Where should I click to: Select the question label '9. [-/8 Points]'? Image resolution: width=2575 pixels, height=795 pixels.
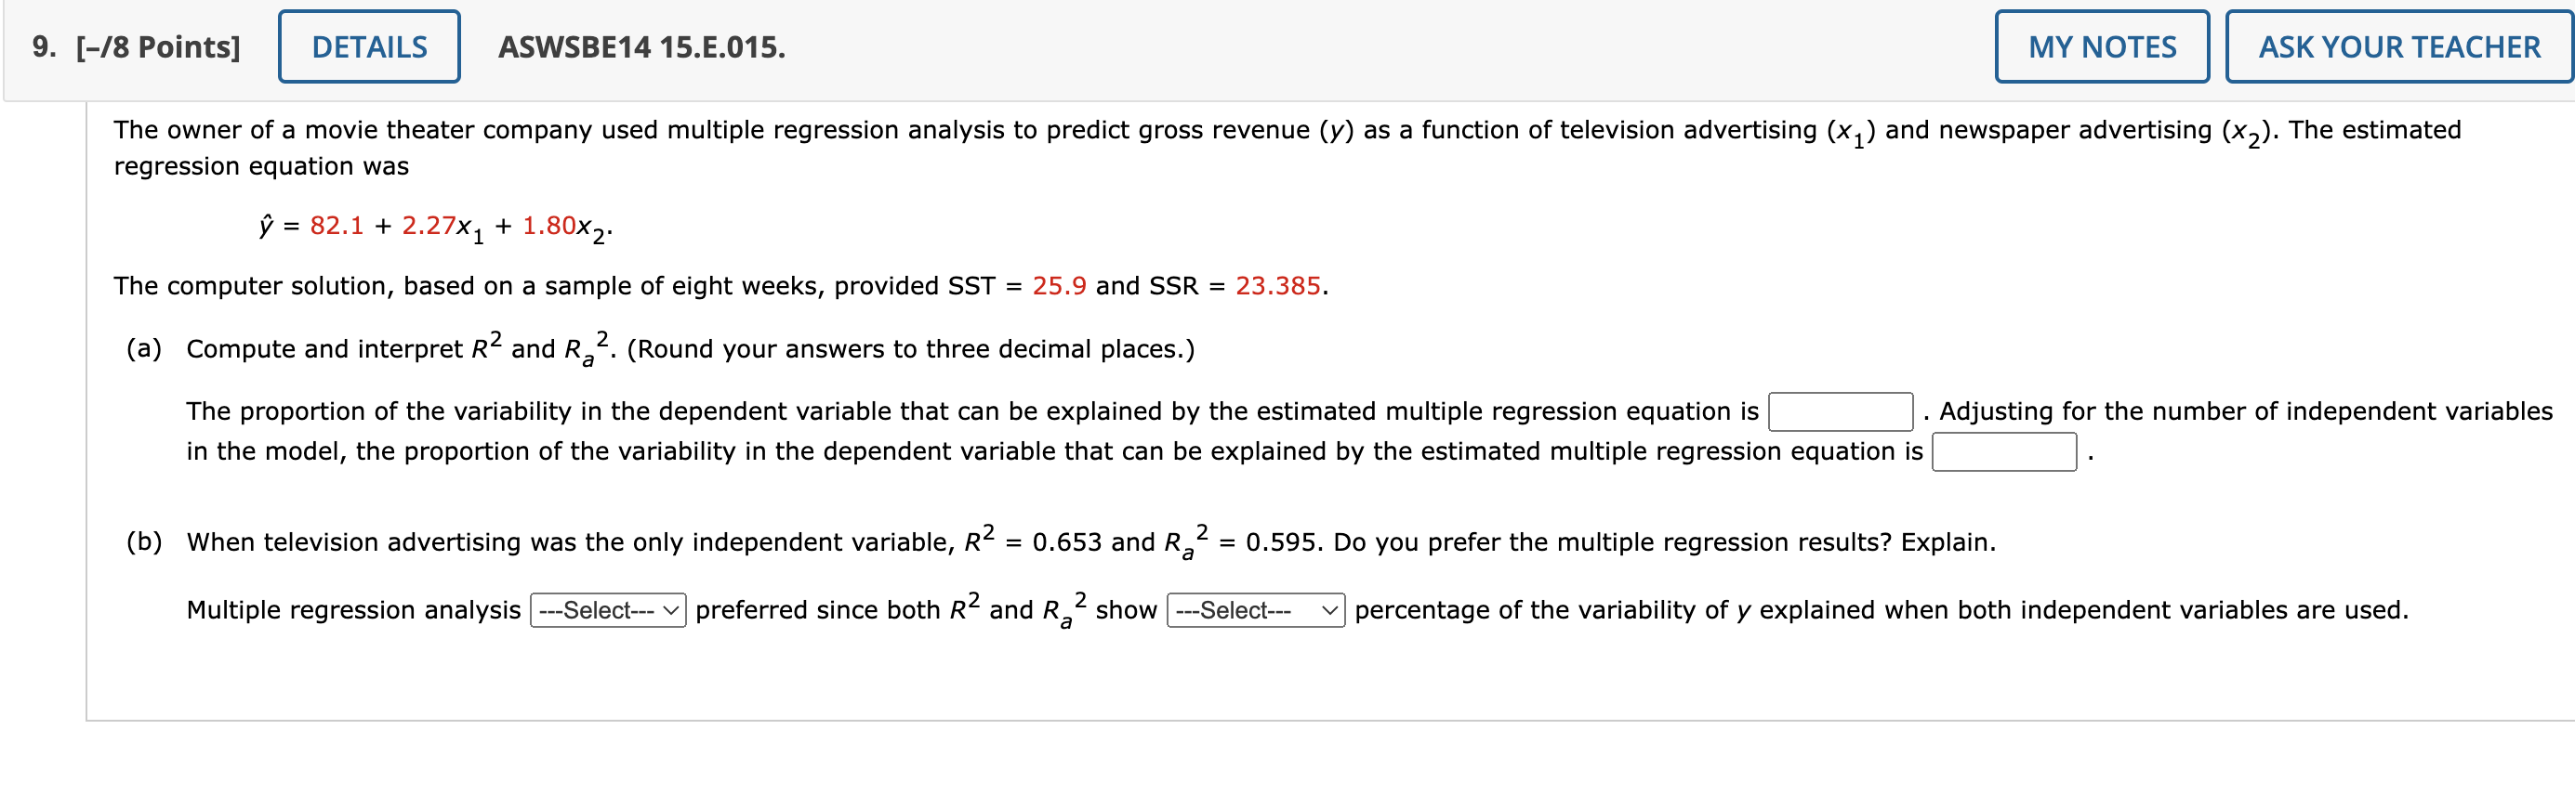[x=136, y=46]
